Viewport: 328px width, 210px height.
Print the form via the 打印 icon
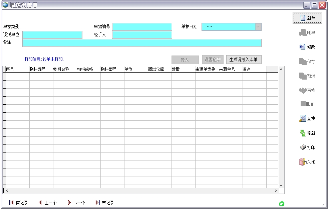[307, 147]
